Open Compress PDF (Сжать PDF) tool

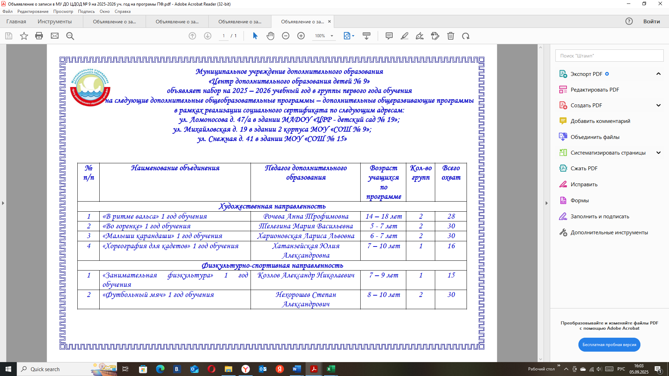pos(584,168)
